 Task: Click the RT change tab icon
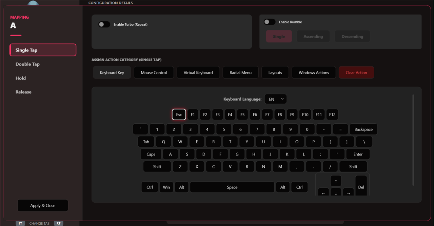(x=59, y=223)
